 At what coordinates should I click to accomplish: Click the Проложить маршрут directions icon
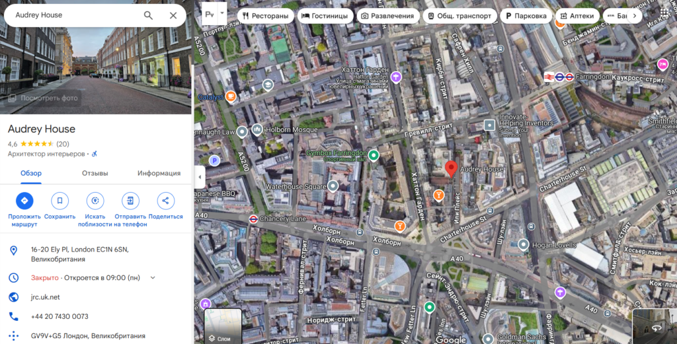point(24,201)
